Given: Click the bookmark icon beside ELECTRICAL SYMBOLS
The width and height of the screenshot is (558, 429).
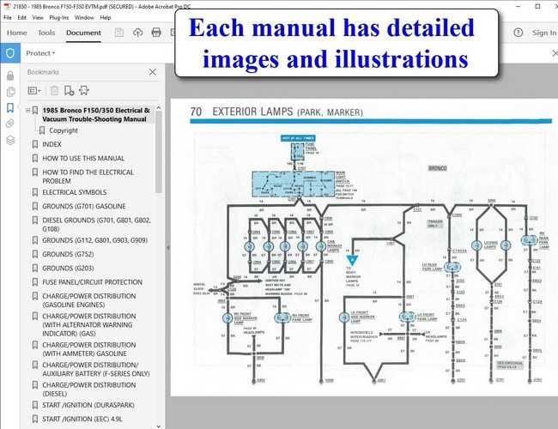Looking at the screenshot, I should (35, 192).
